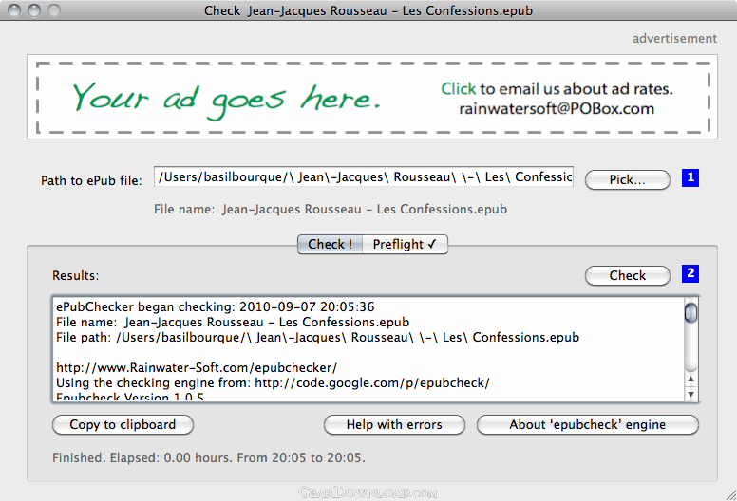The image size is (737, 501).
Task: Click the Pick... file button
Action: (x=628, y=180)
